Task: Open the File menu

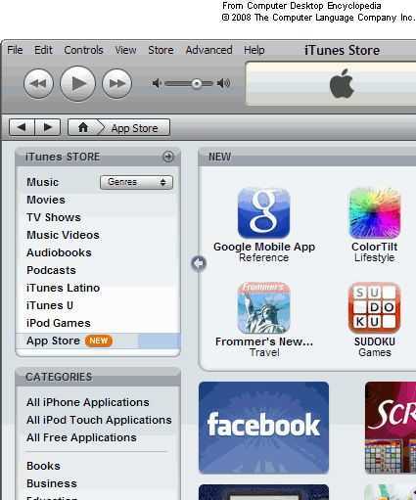Action: coord(15,50)
